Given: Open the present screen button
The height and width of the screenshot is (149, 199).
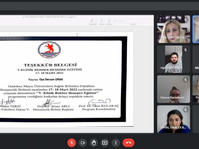Looking at the screenshot, I should (x=105, y=143).
